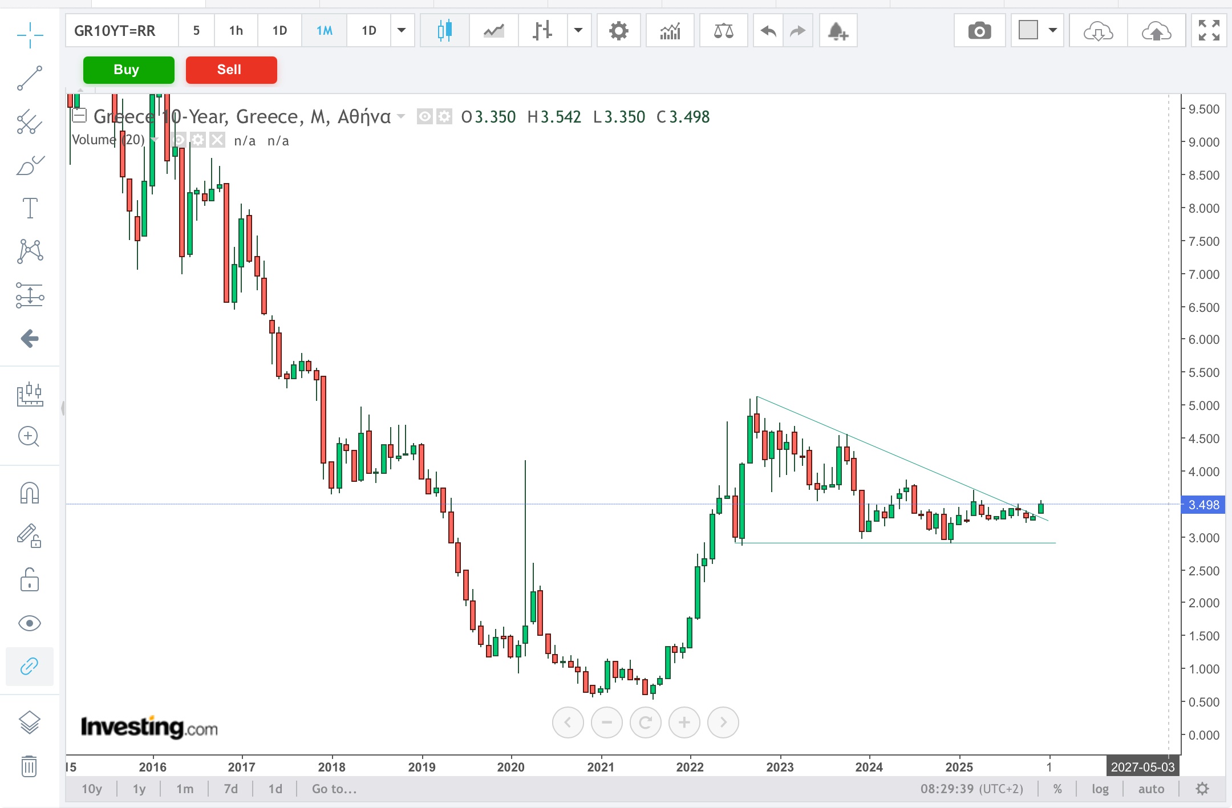
Task: Open the bar style dropdown arrow
Action: tap(578, 31)
